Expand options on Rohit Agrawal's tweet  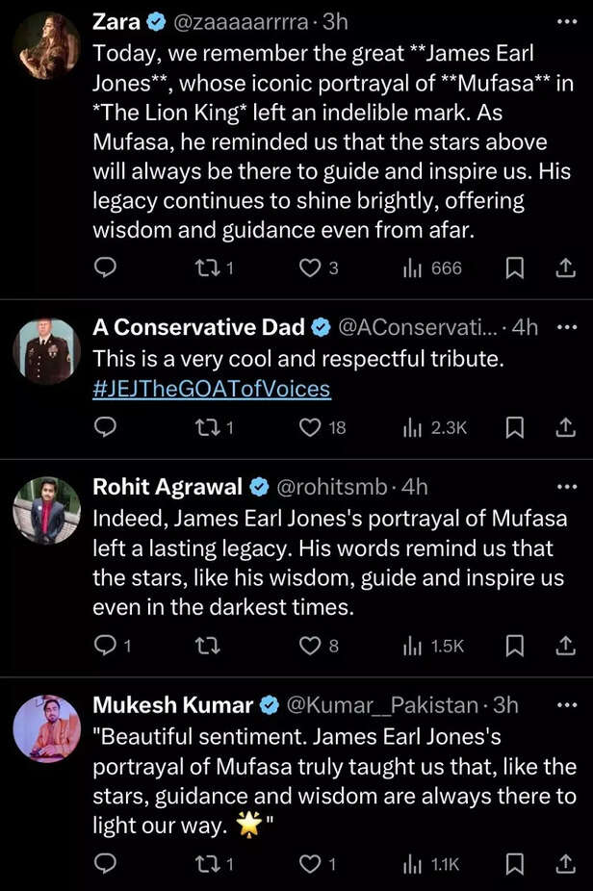coord(567,487)
